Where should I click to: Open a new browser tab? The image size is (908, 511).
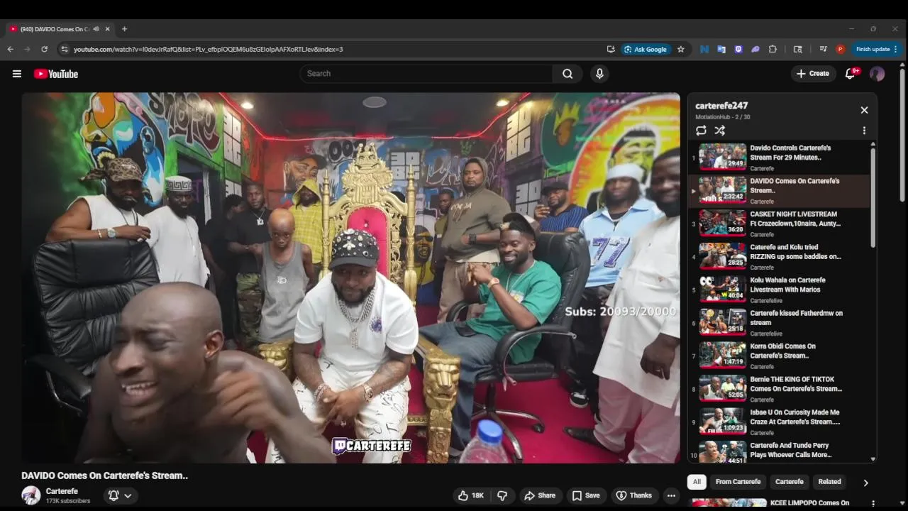coord(124,29)
